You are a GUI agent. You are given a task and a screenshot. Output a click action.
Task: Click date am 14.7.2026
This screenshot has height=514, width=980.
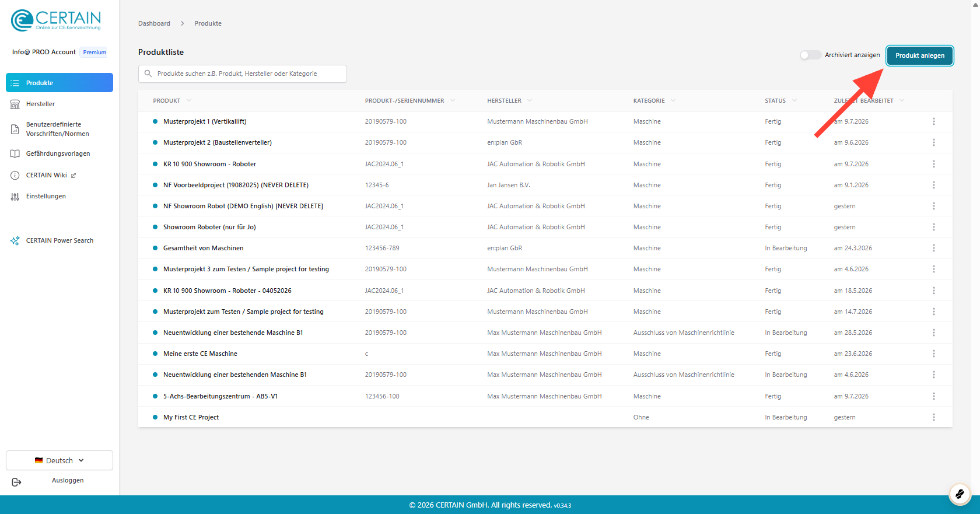point(853,312)
